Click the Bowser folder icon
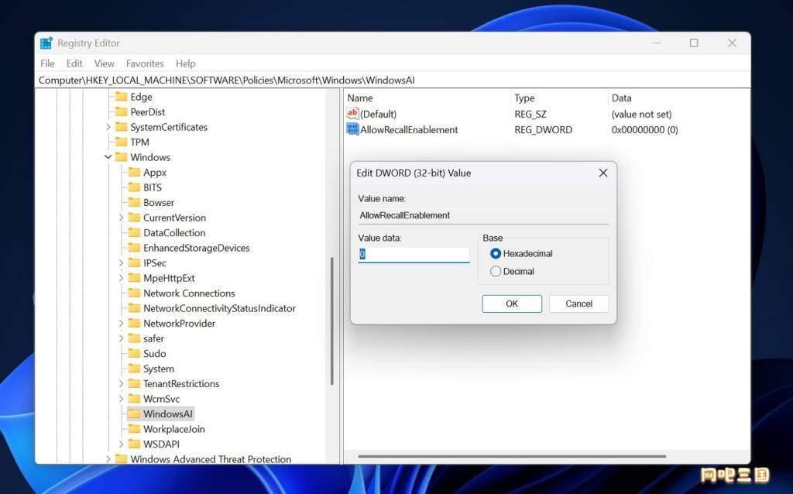 click(134, 202)
